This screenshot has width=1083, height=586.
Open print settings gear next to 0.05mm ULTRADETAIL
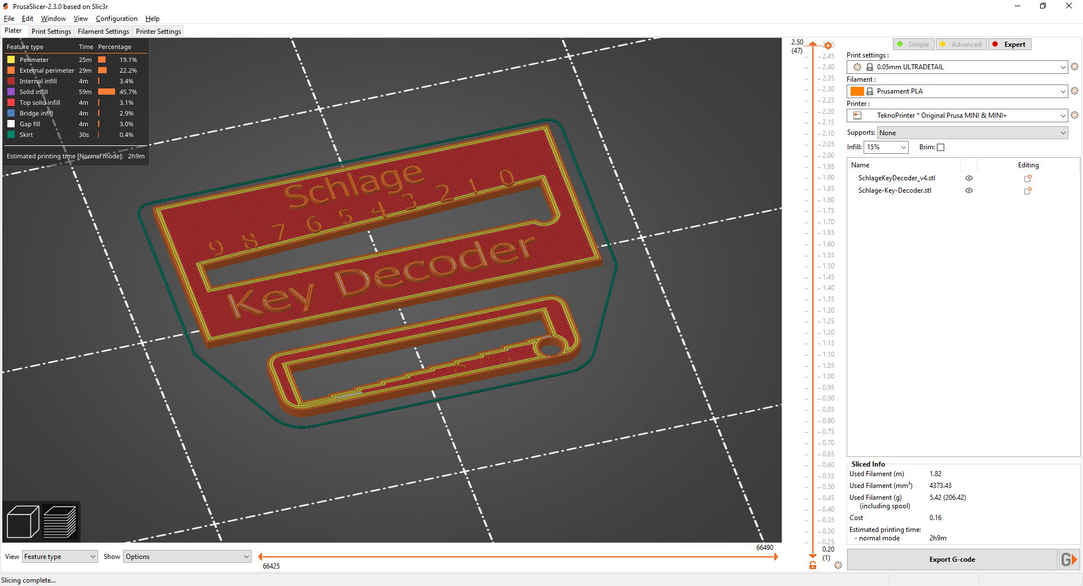click(1075, 66)
